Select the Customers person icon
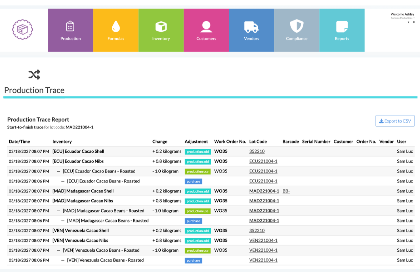420x280 pixels. pos(206,26)
